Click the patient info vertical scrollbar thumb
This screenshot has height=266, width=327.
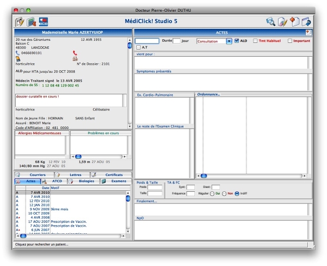pos(130,45)
